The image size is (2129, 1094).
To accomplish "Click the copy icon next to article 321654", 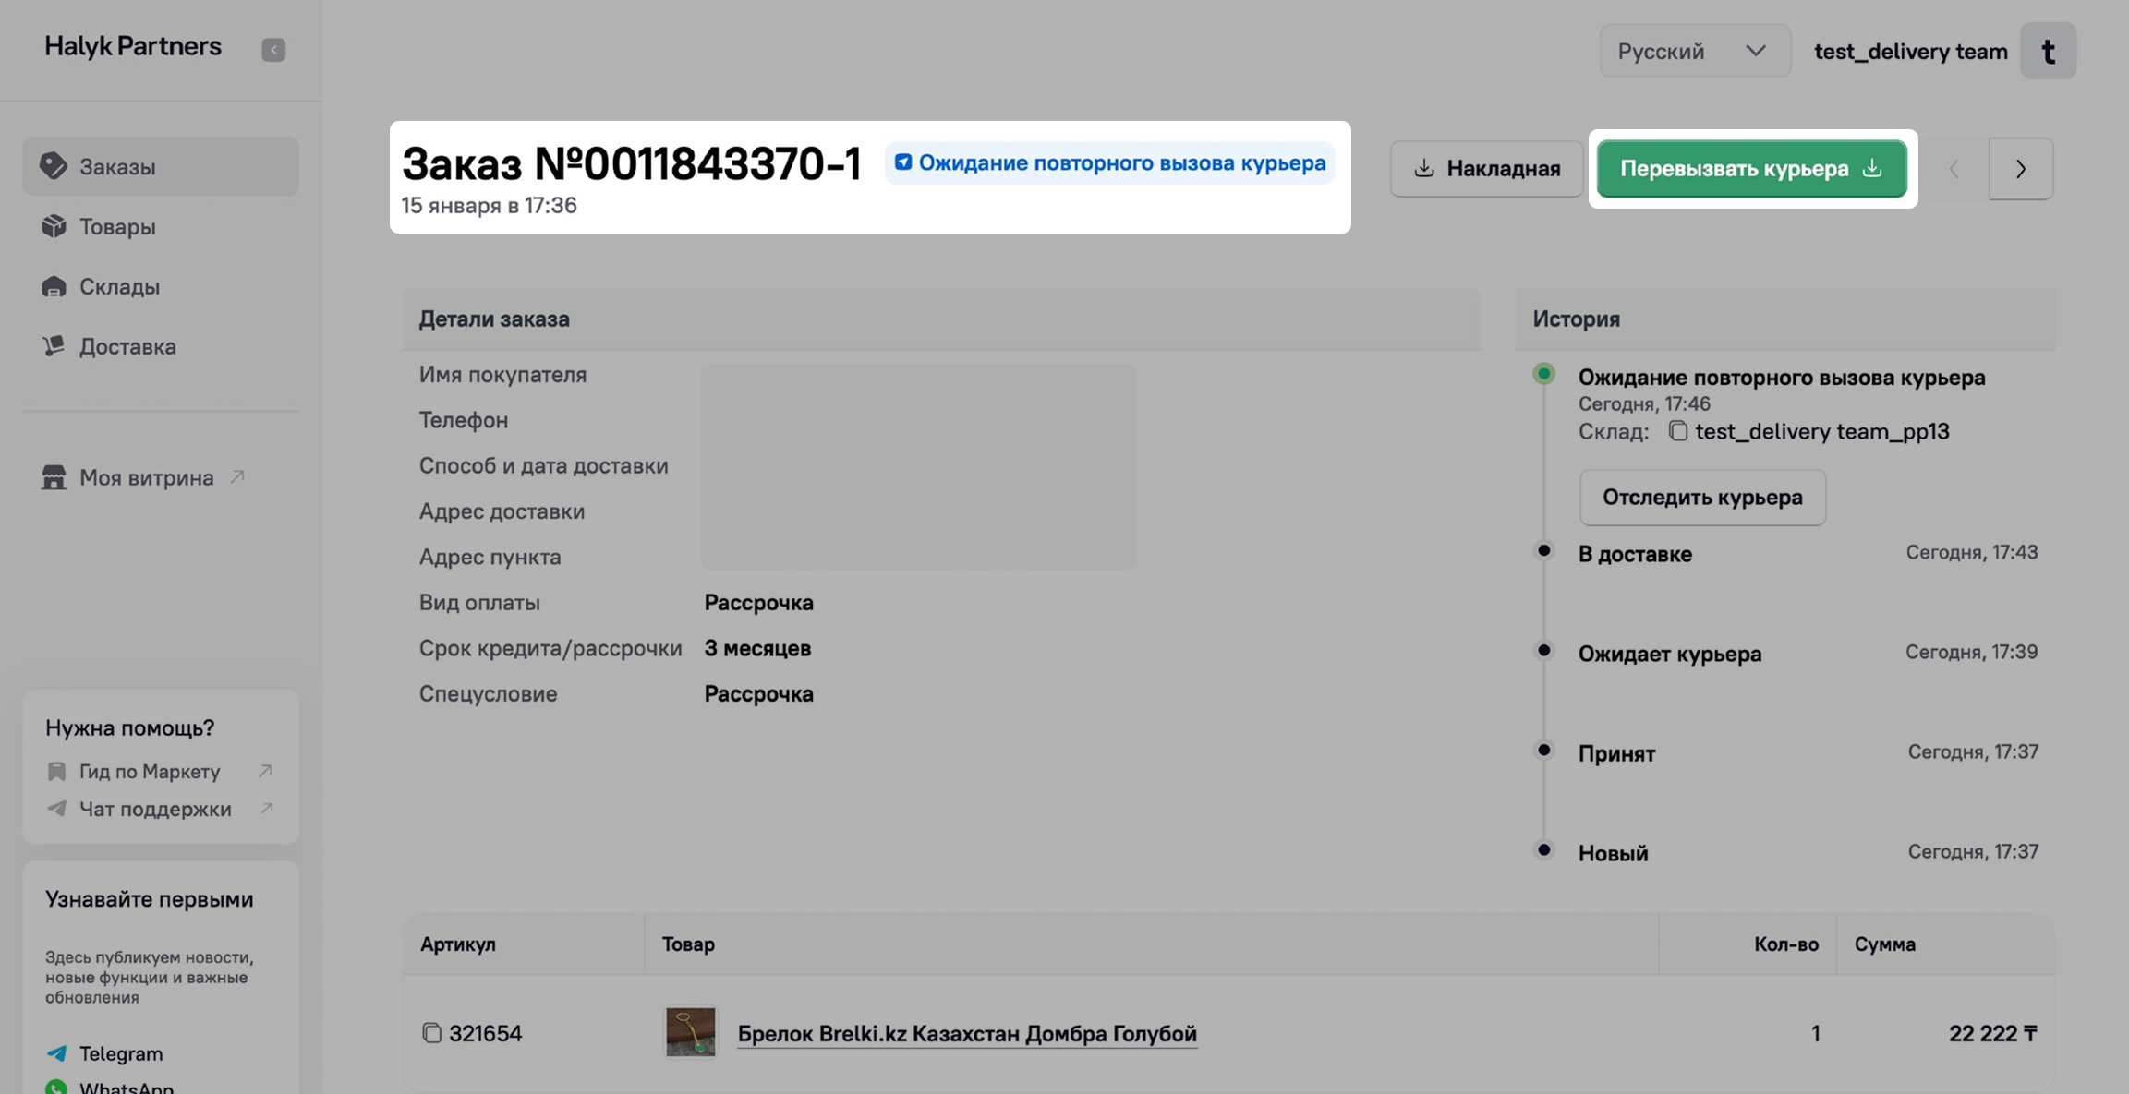I will click(431, 1033).
